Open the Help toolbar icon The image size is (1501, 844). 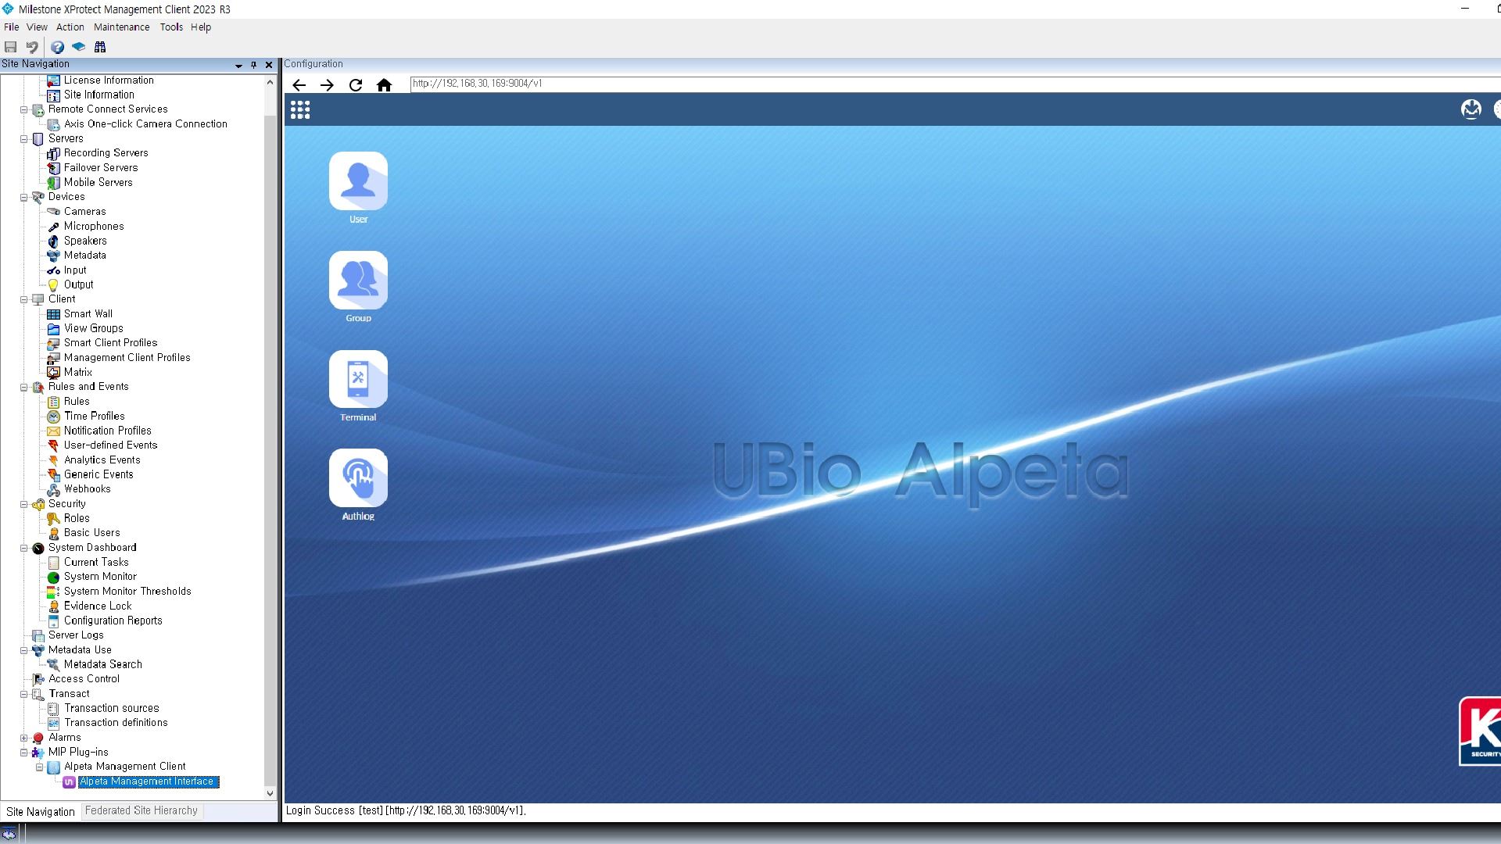pyautogui.click(x=58, y=47)
